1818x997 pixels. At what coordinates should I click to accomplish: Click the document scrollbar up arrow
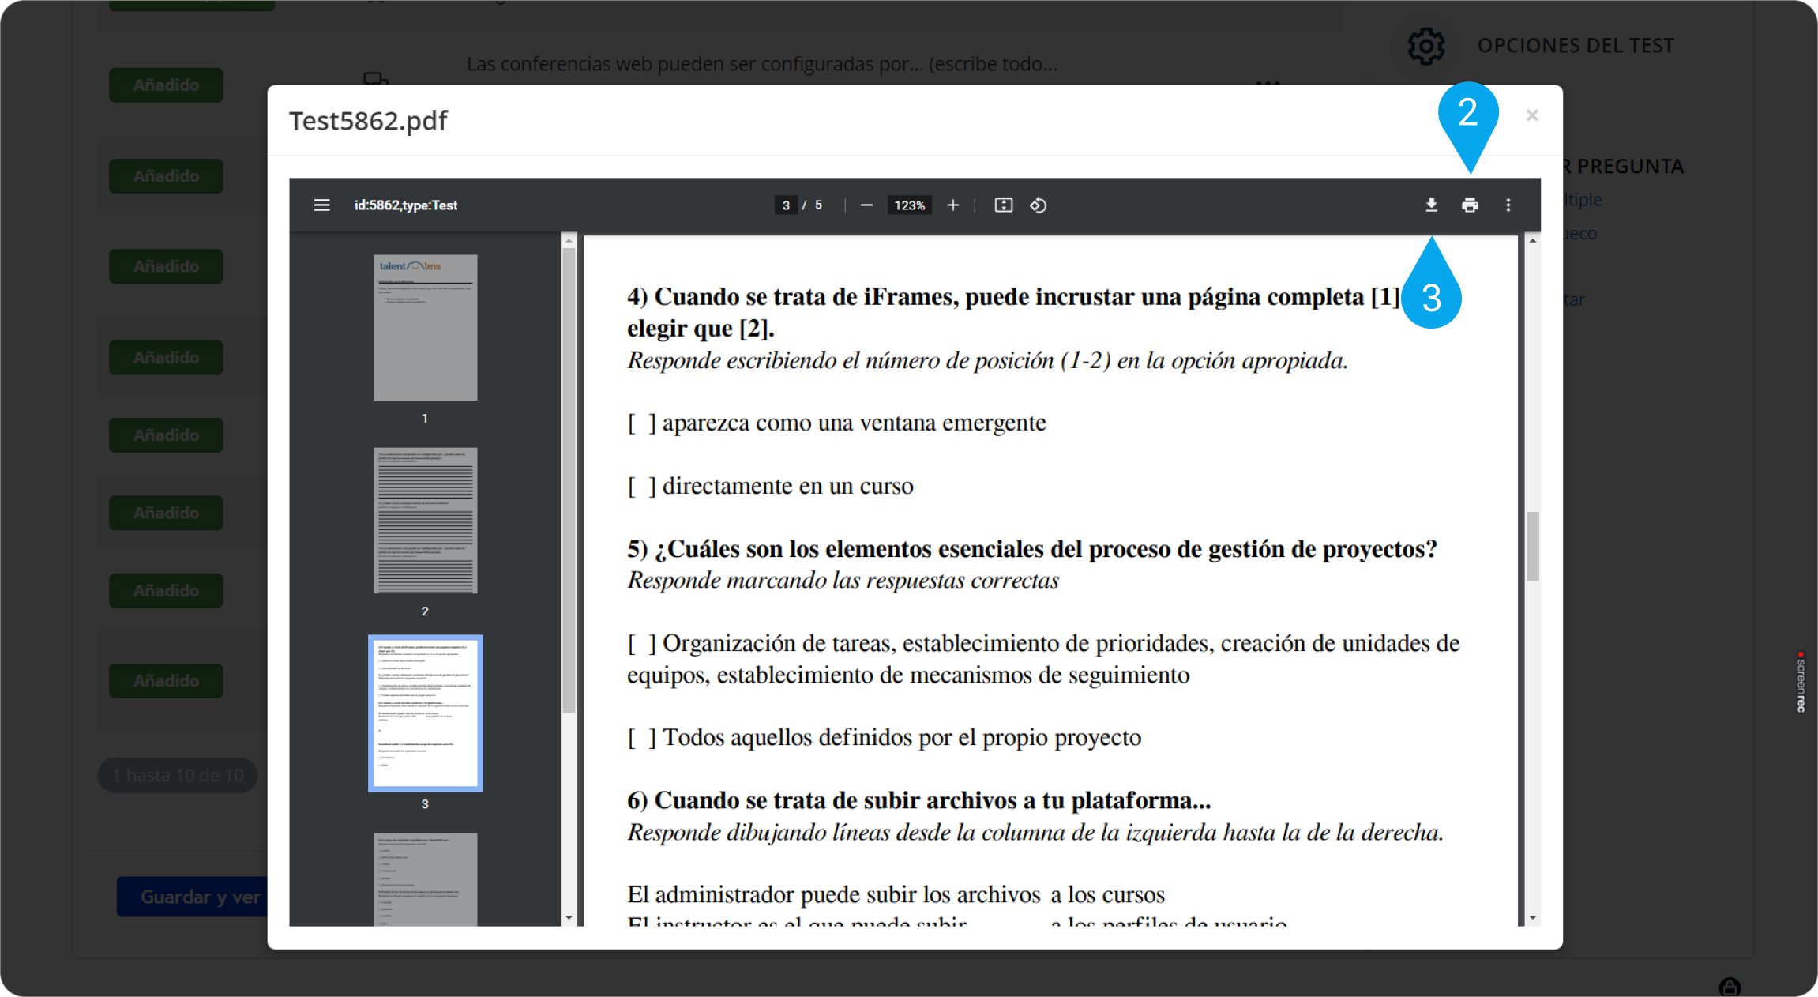tap(1532, 240)
